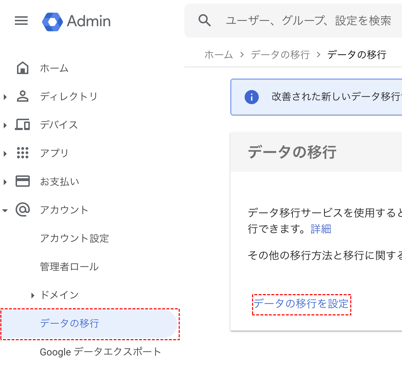This screenshot has width=402, height=365.
Task: Expand the ドメイン submenu arrow
Action: 33,295
